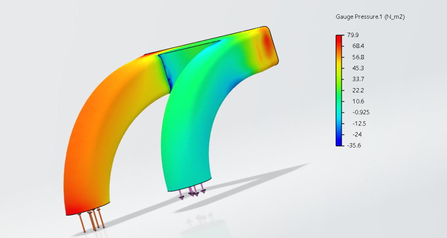
Task: Select the -12.5 legend value
Action: [x=359, y=123]
